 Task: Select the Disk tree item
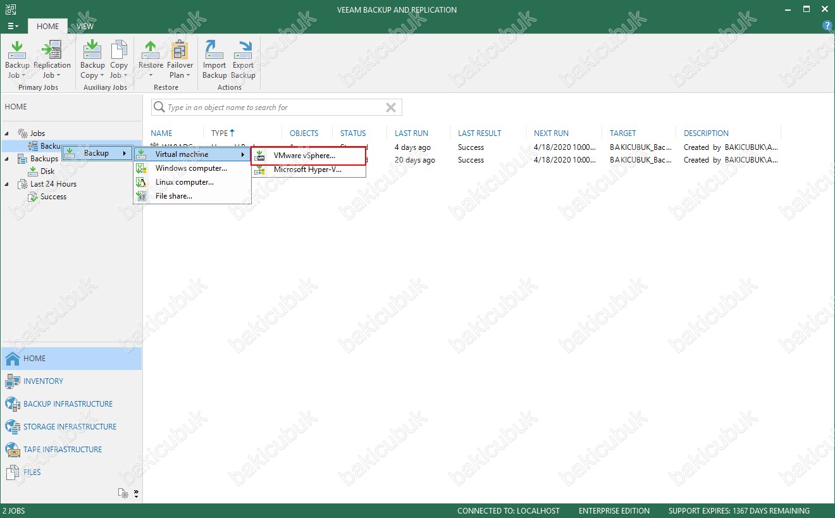pyautogui.click(x=41, y=171)
